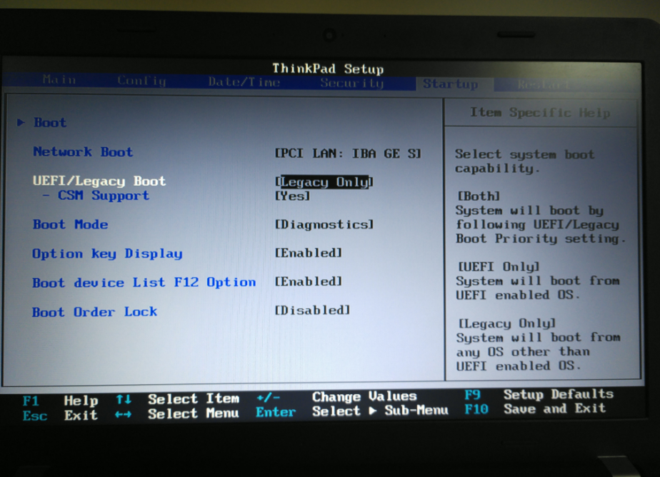Select the Startup tab
The height and width of the screenshot is (477, 660).
pos(451,84)
